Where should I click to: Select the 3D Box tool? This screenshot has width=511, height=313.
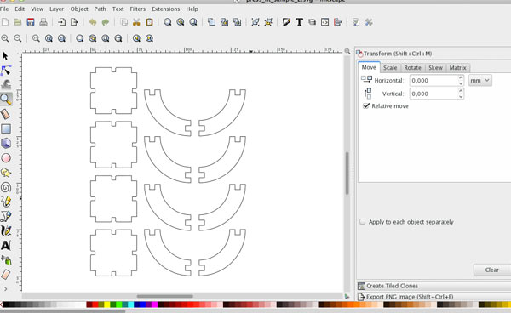click(x=6, y=143)
